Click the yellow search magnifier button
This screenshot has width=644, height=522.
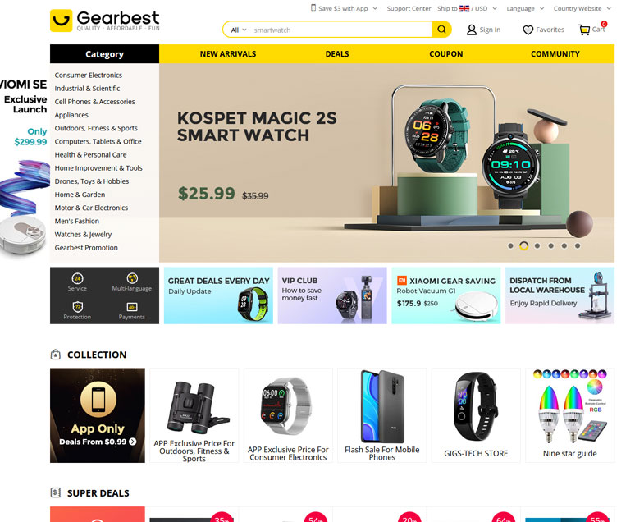pos(441,30)
